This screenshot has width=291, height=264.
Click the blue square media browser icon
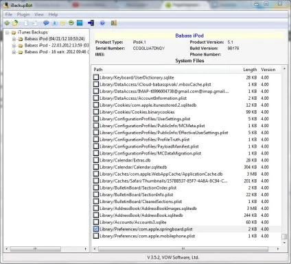(x=80, y=23)
